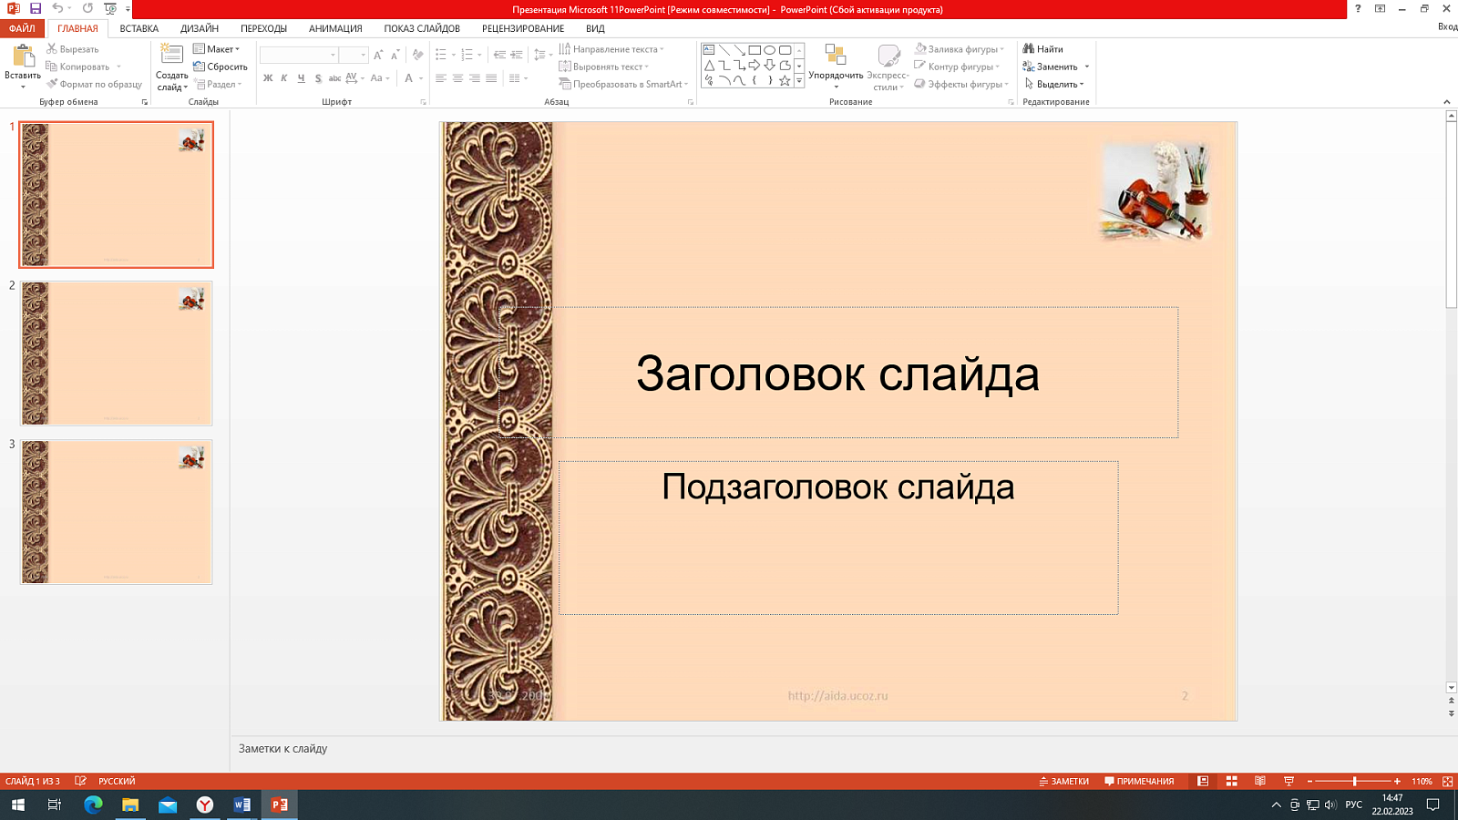This screenshot has height=820, width=1458.
Task: Click the Save icon in quick access toolbar
Action: tap(36, 8)
